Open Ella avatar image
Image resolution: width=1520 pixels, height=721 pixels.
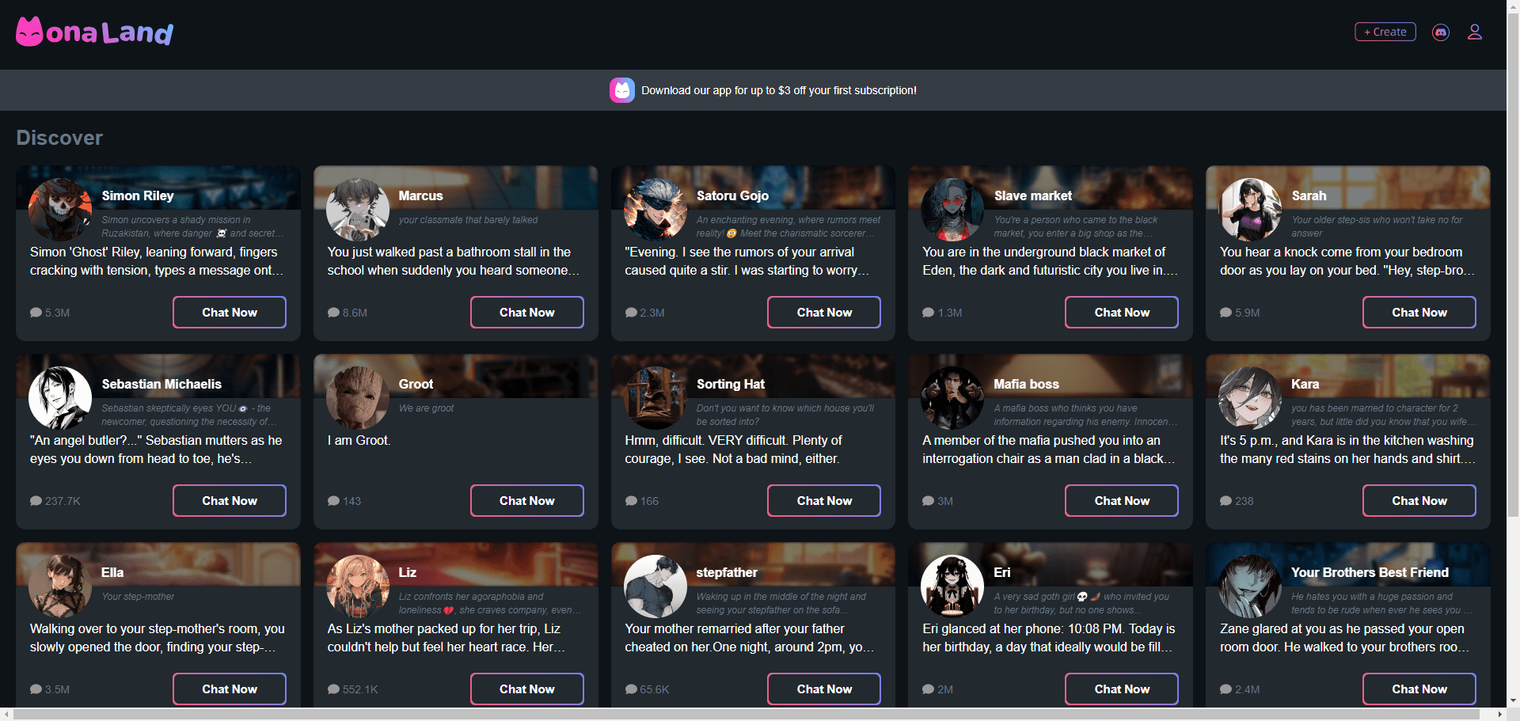click(60, 586)
